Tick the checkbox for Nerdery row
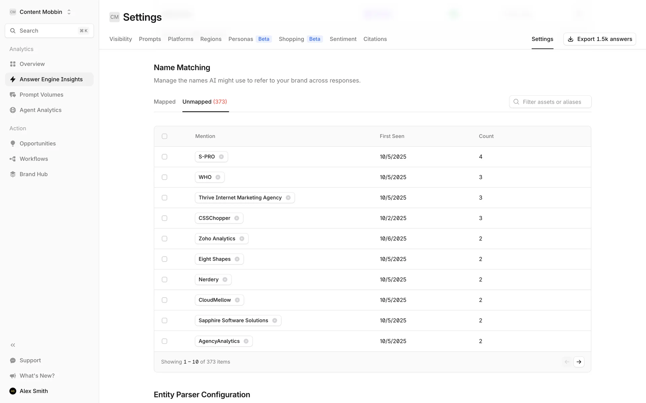Viewport: 646px width, 403px height. [x=165, y=280]
